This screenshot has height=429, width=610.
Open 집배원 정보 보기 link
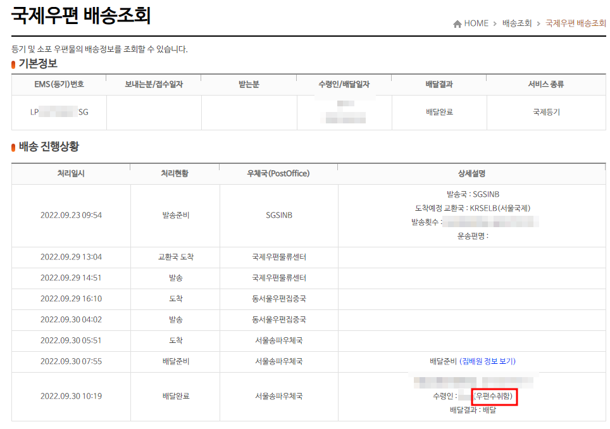tap(487, 361)
